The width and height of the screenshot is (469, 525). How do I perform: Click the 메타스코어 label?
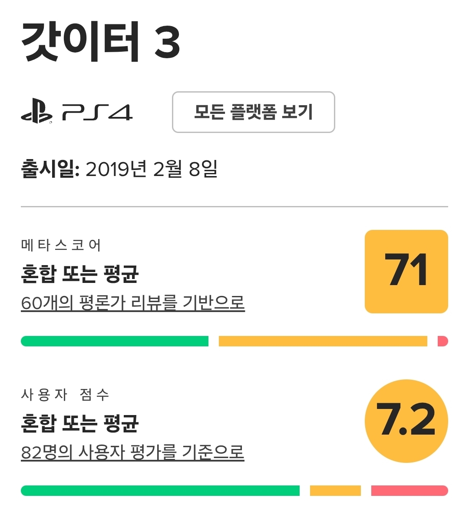click(x=61, y=245)
